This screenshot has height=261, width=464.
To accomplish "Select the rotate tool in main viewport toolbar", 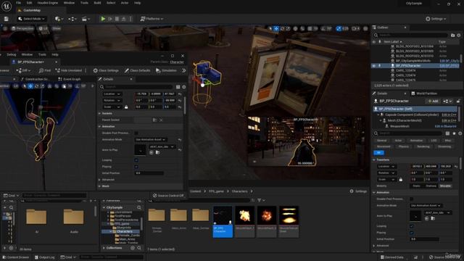I will click(x=282, y=28).
